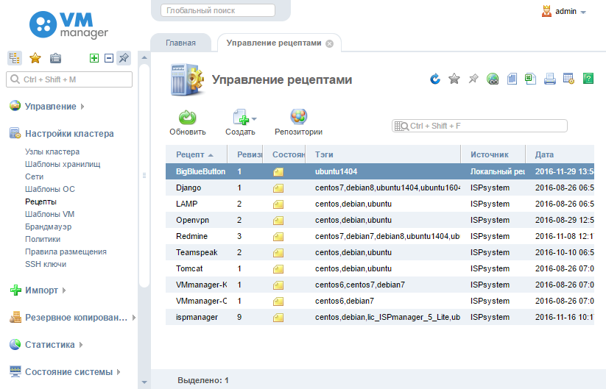This screenshot has height=389, width=606.
Task: Click Создать to create a recipe
Action: pos(240,123)
